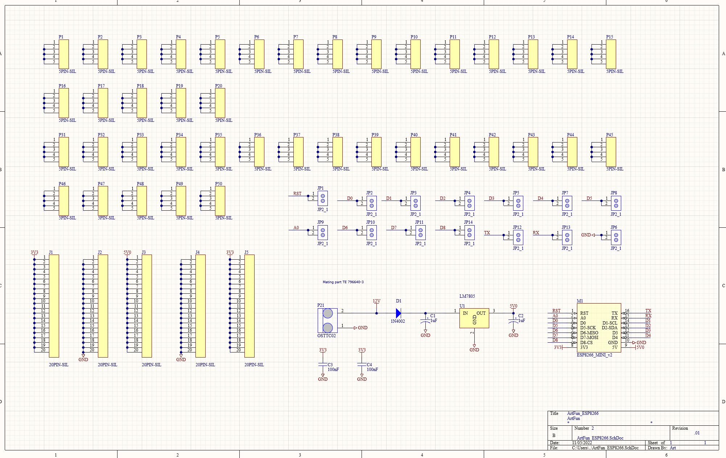Select the LM7805 text label
The width and height of the screenshot is (726, 458).
coord(467,296)
